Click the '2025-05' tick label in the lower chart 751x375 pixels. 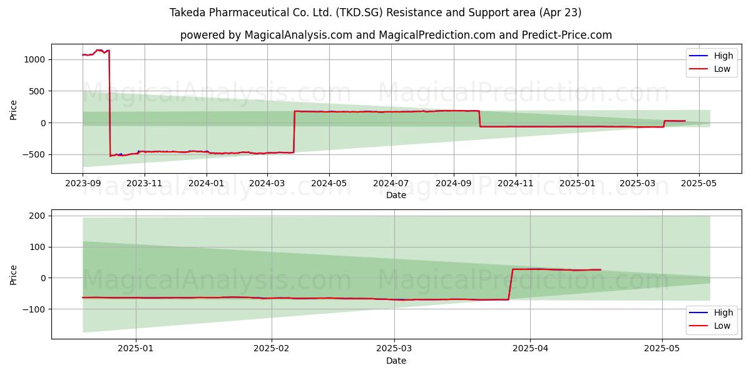[x=662, y=348]
